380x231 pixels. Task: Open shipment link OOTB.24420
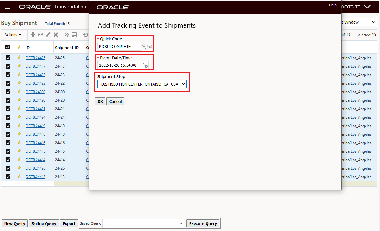35,100
